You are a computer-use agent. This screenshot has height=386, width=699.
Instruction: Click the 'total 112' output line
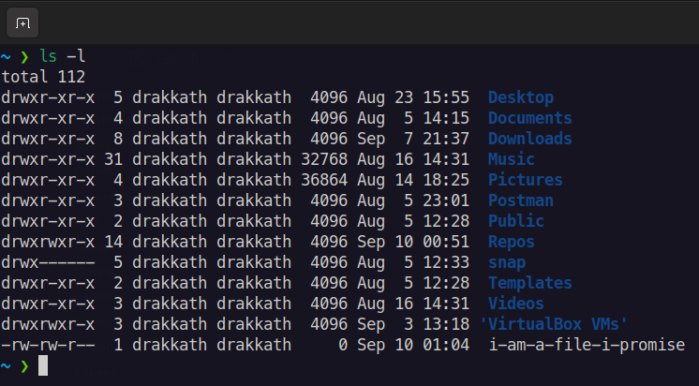43,77
